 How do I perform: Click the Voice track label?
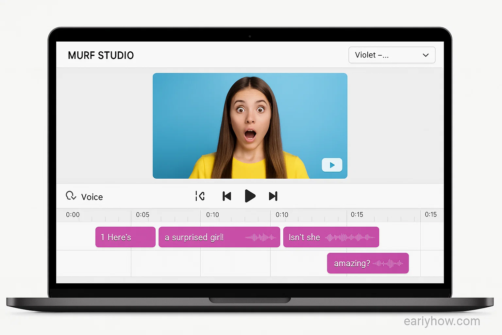(92, 197)
